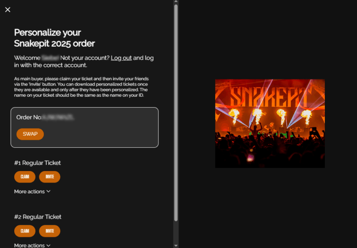This screenshot has width=357, height=248.
Task: Expand More actions under #1 Regular Ticket
Action: pyautogui.click(x=32, y=191)
